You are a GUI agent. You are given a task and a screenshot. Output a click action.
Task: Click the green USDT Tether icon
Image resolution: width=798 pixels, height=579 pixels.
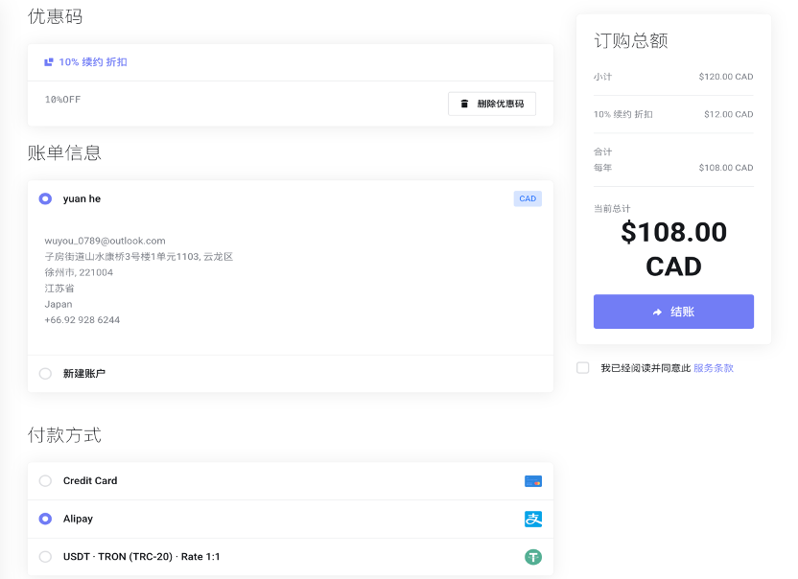533,557
